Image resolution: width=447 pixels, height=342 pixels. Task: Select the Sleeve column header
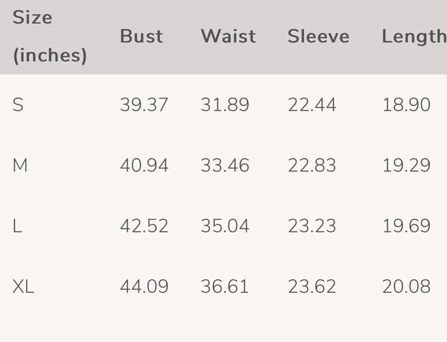pos(318,37)
